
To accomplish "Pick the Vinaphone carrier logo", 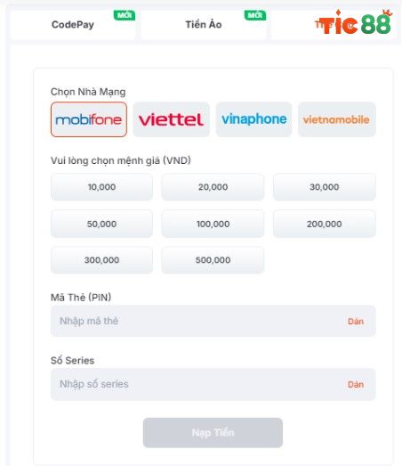I will (x=254, y=119).
